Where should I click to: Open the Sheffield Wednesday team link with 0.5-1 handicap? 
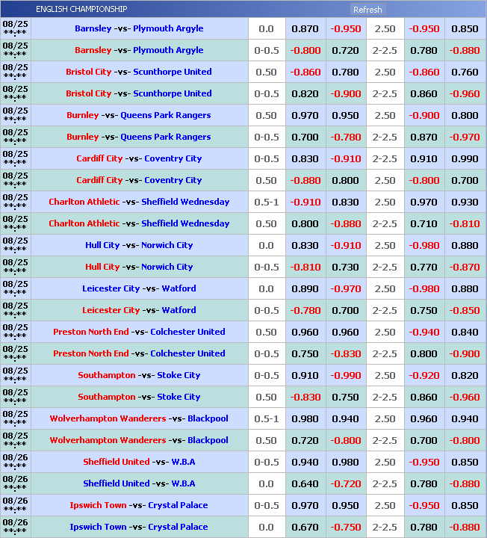click(x=185, y=202)
